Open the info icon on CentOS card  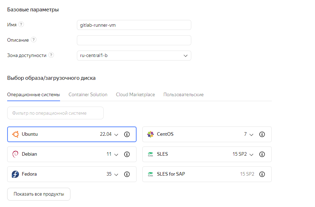tap(262, 134)
